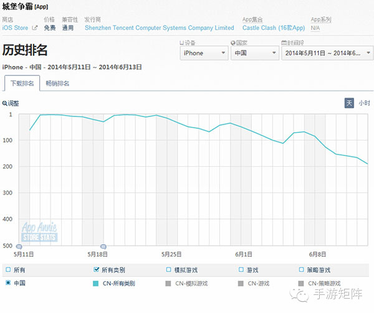The height and width of the screenshot is (313, 374).
Task: Click the CN-游戏 legend label
Action: point(259,284)
